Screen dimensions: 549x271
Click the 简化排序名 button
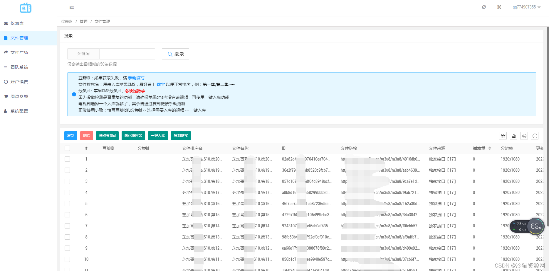coord(133,136)
